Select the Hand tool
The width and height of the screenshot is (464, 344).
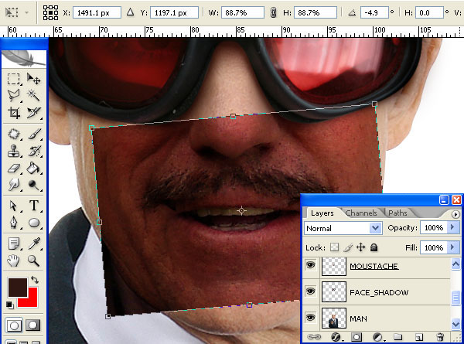[x=13, y=261]
